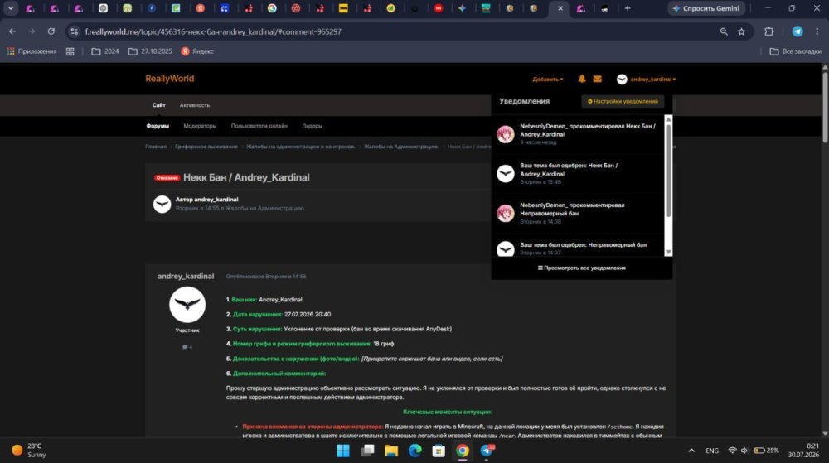Image resolution: width=829 pixels, height=463 pixels.
Task: Click the browser back arrow
Action: click(12, 31)
